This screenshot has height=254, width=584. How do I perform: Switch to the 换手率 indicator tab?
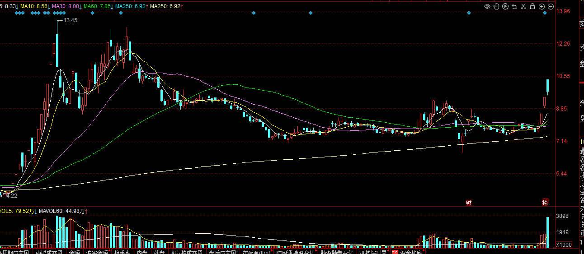(x=122, y=252)
